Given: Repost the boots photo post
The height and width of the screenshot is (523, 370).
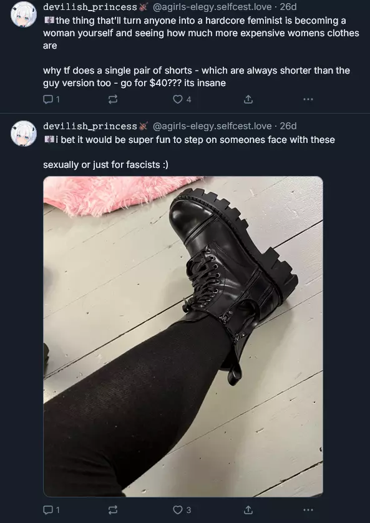Looking at the screenshot, I should pos(113,510).
